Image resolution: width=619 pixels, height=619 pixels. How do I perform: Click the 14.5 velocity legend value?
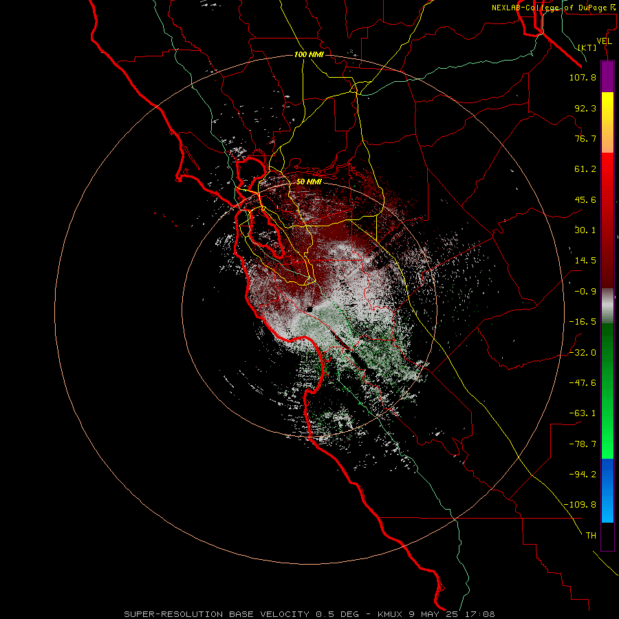tap(585, 261)
